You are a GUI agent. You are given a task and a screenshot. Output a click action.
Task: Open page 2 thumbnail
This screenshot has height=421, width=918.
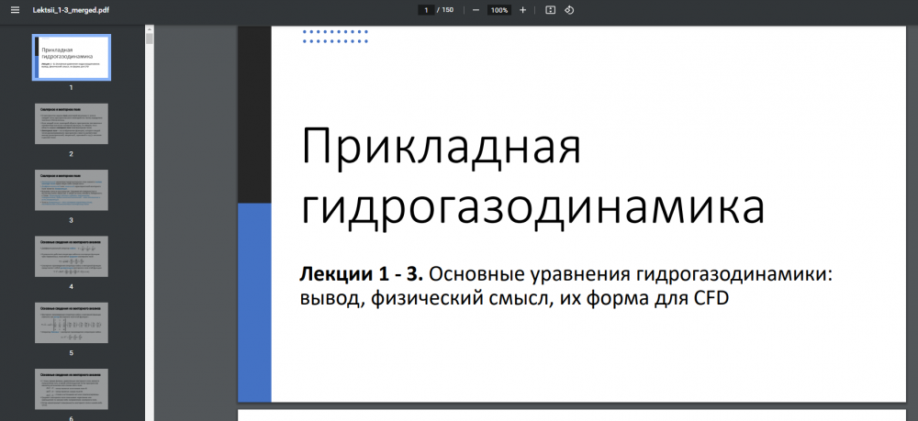tap(72, 123)
